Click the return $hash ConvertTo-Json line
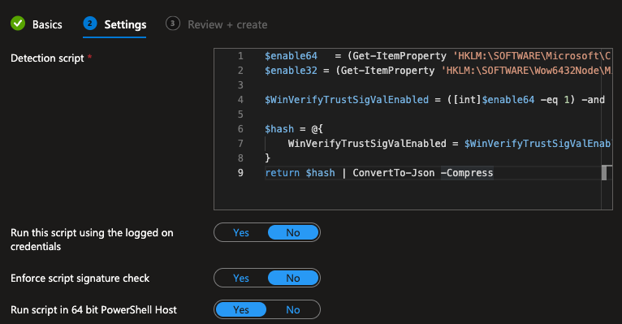Viewport: 622px width, 324px height. click(379, 173)
